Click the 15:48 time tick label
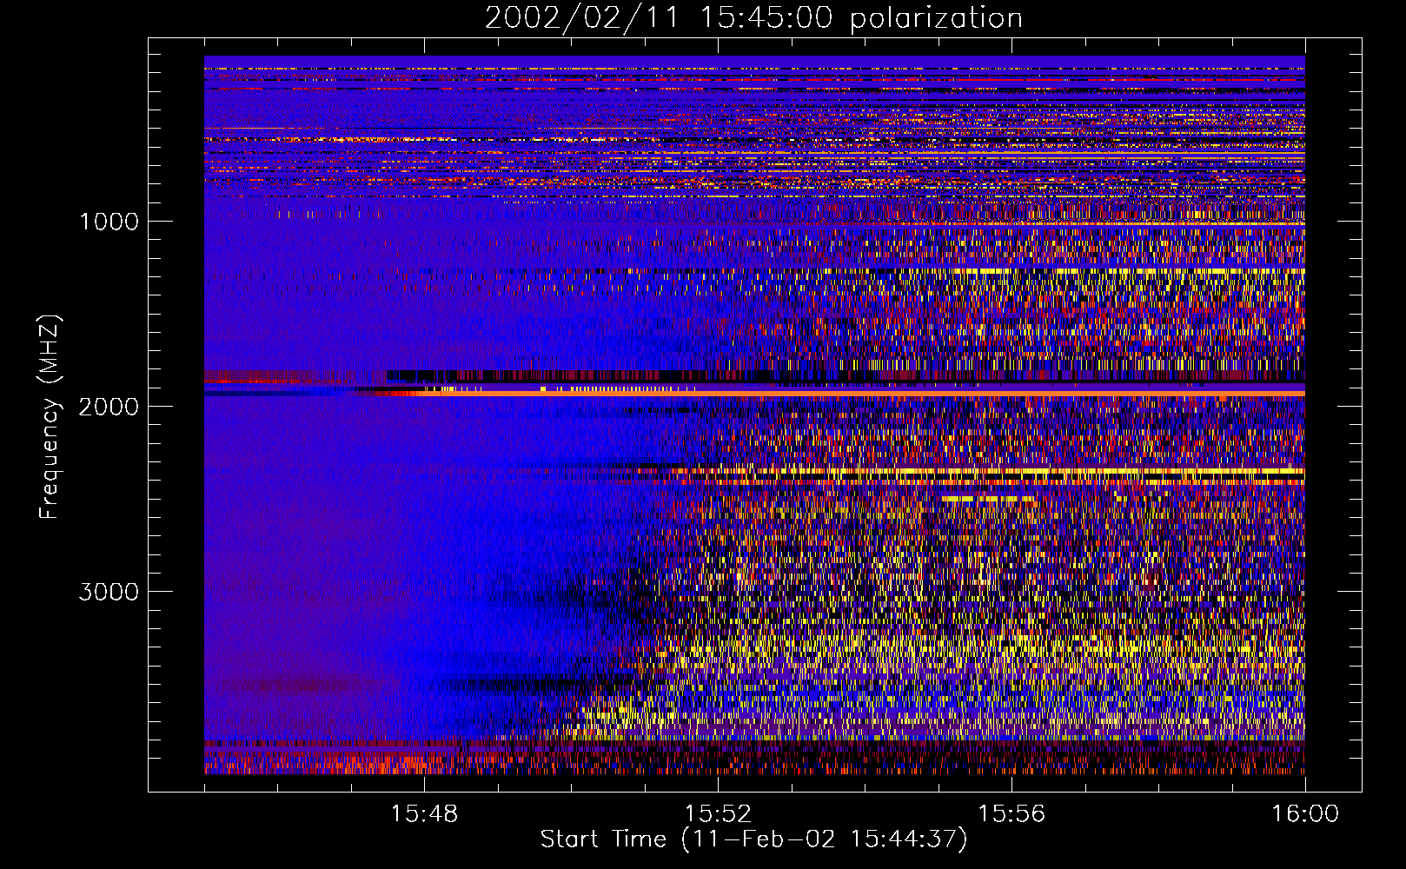The height and width of the screenshot is (869, 1406). 424,814
